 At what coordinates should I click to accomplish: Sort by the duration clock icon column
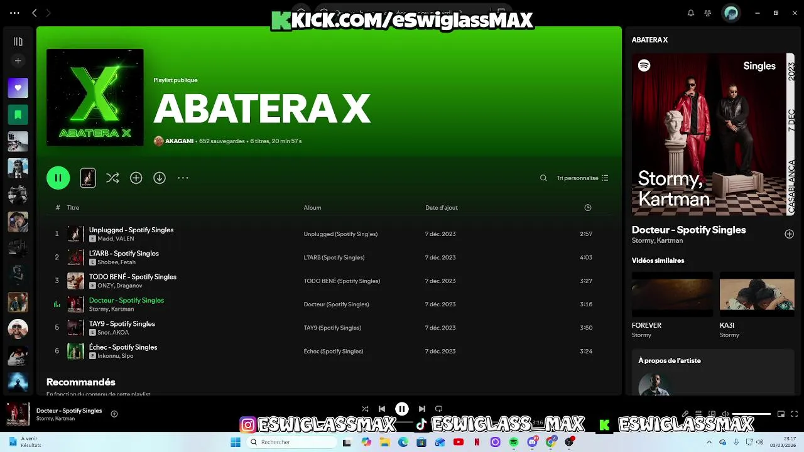(588, 207)
